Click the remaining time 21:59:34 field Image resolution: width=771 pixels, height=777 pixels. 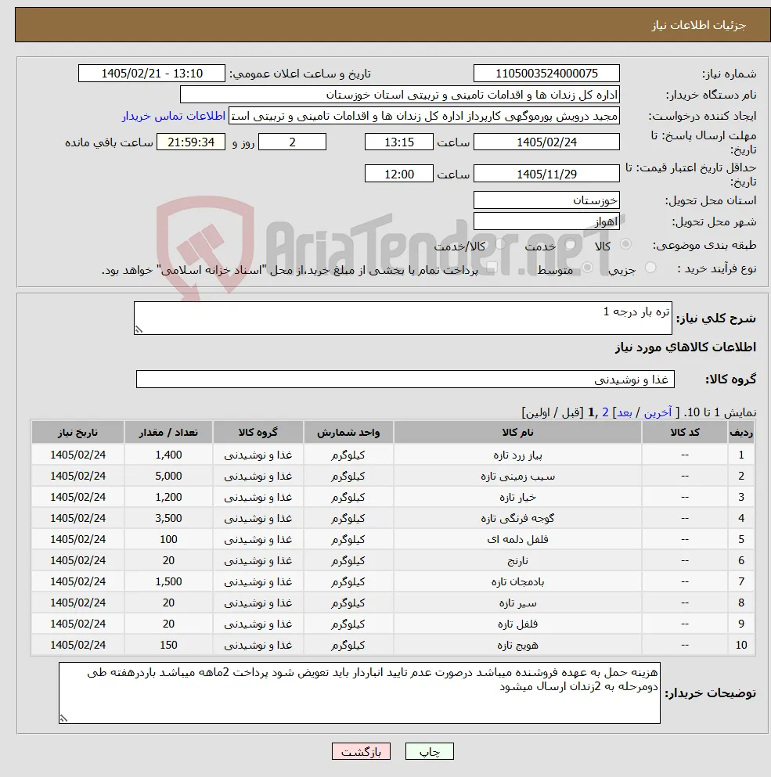pyautogui.click(x=191, y=142)
